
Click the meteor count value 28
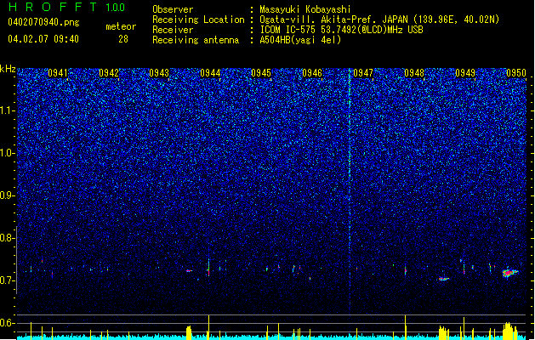pos(123,39)
